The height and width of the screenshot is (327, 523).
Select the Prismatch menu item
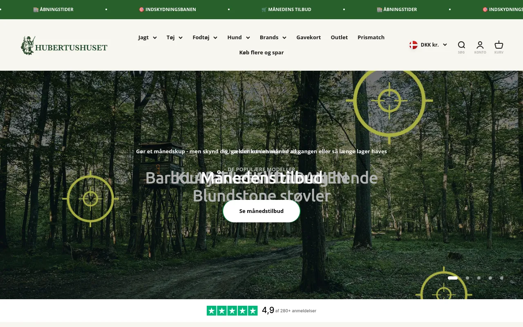(371, 37)
